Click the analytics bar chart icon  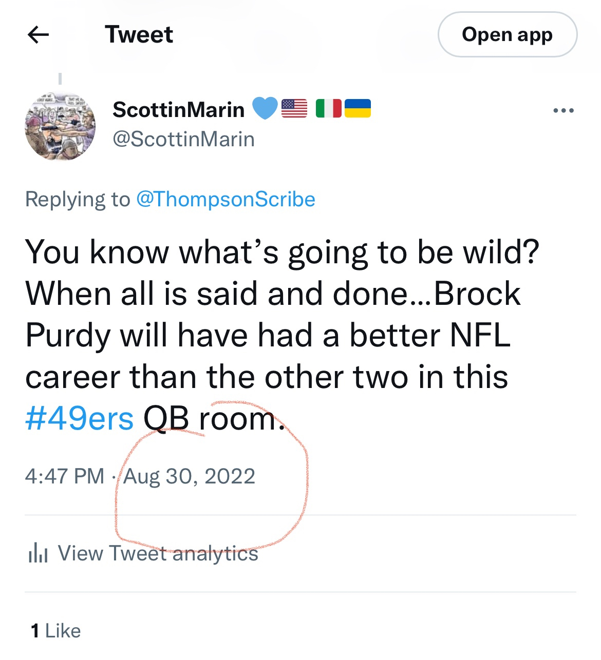click(x=38, y=553)
